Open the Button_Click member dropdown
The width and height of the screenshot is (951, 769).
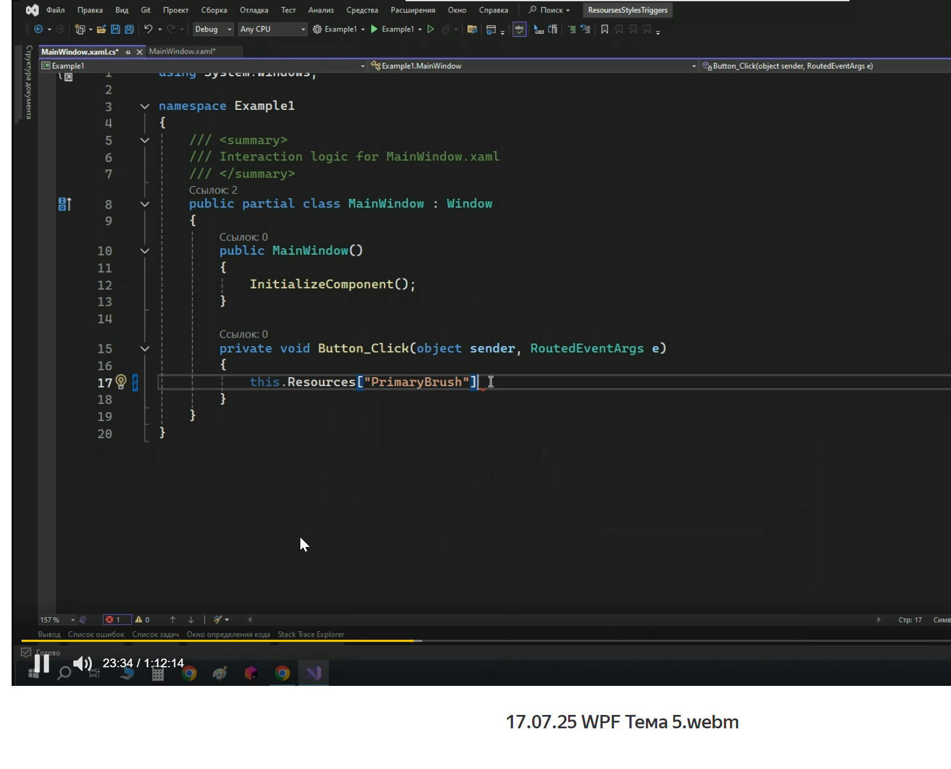click(x=826, y=66)
